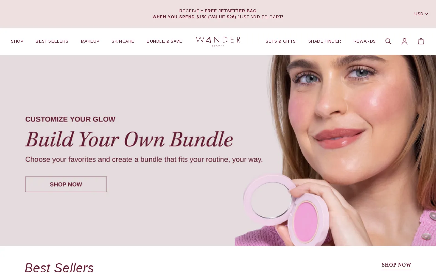
Task: Open the Best Sellers nav item
Action: pyautogui.click(x=52, y=41)
